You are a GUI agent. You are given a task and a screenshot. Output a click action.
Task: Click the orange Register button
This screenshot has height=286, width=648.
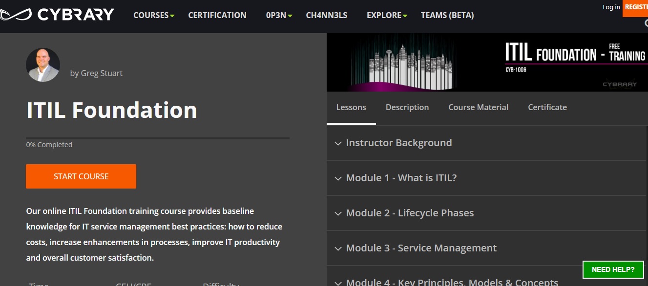point(635,8)
